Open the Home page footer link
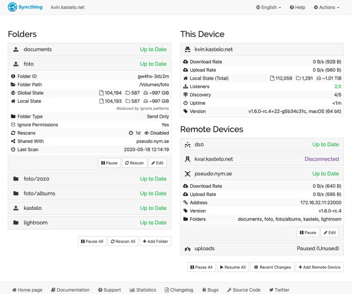The image size is (352, 294). [27, 290]
